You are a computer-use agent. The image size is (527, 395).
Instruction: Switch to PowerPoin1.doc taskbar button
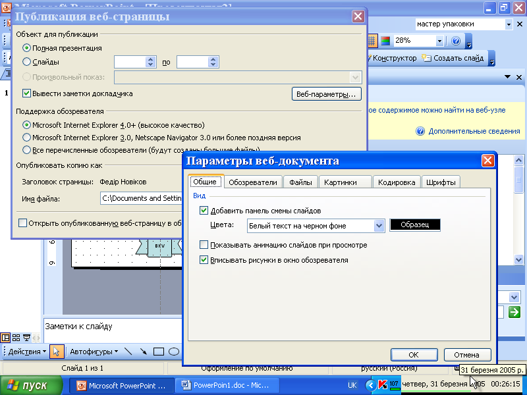226,385
